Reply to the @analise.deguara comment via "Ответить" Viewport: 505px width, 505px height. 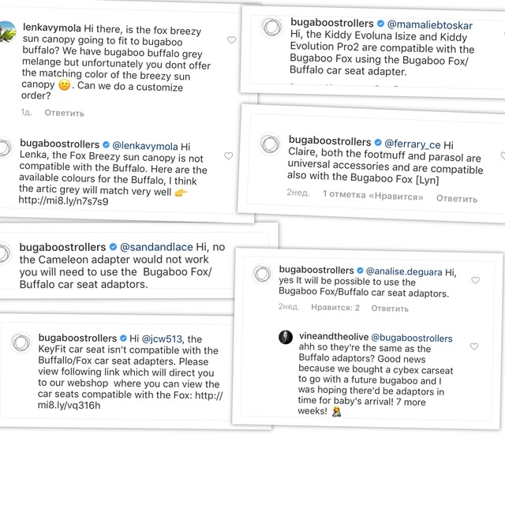tap(390, 308)
